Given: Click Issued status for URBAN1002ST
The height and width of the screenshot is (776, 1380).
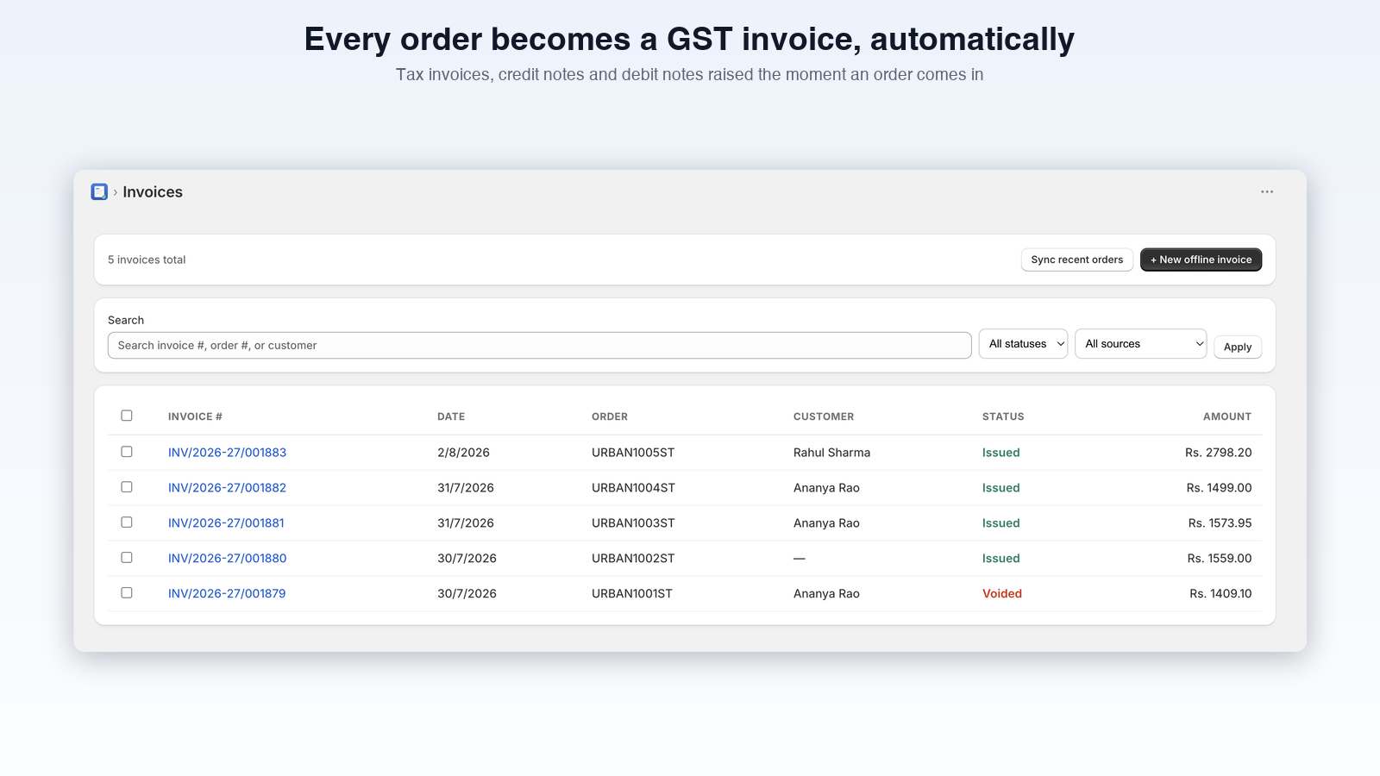Looking at the screenshot, I should point(1001,559).
